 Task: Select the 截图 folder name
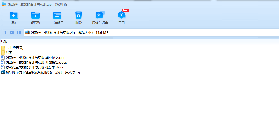point(9,53)
